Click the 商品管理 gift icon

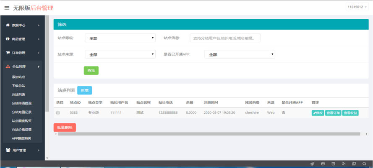8,39
